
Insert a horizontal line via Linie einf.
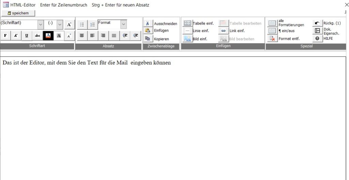[x=187, y=31]
